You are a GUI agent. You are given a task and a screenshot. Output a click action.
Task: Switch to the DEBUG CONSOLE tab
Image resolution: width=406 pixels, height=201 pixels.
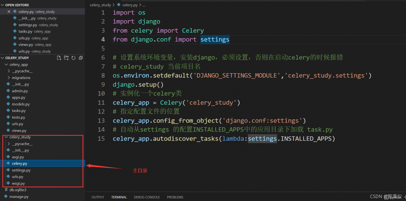(147, 197)
